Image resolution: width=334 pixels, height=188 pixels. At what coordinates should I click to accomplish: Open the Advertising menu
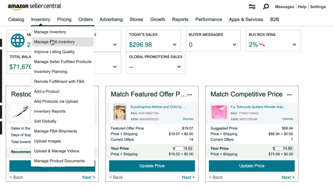pyautogui.click(x=111, y=20)
